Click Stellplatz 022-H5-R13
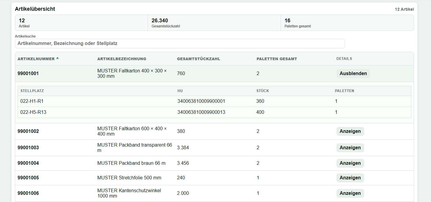Viewport: 431px width, 202px height. [33, 112]
